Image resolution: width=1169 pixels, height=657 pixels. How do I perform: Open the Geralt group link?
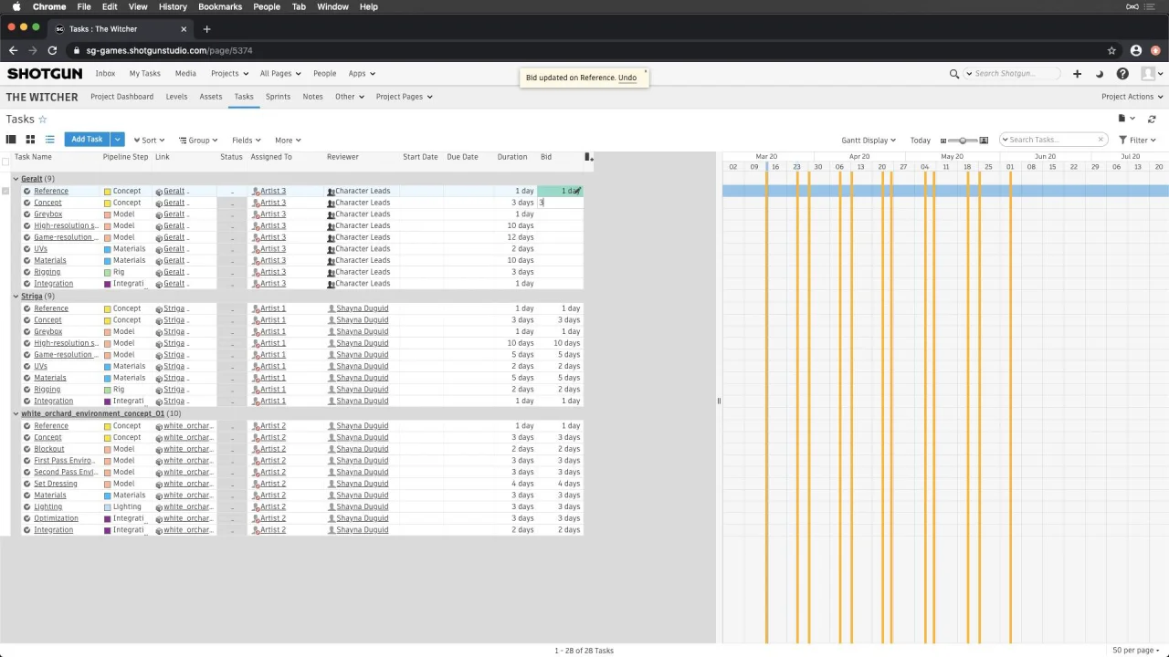click(x=32, y=179)
